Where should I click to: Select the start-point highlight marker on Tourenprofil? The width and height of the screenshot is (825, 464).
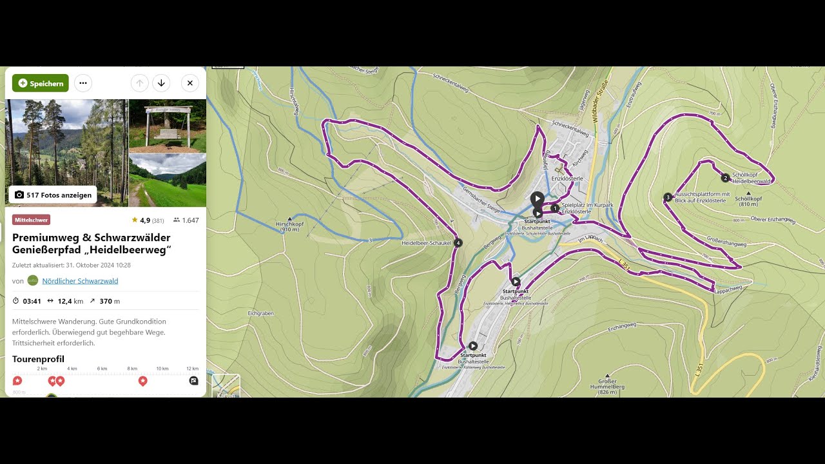[x=17, y=381]
